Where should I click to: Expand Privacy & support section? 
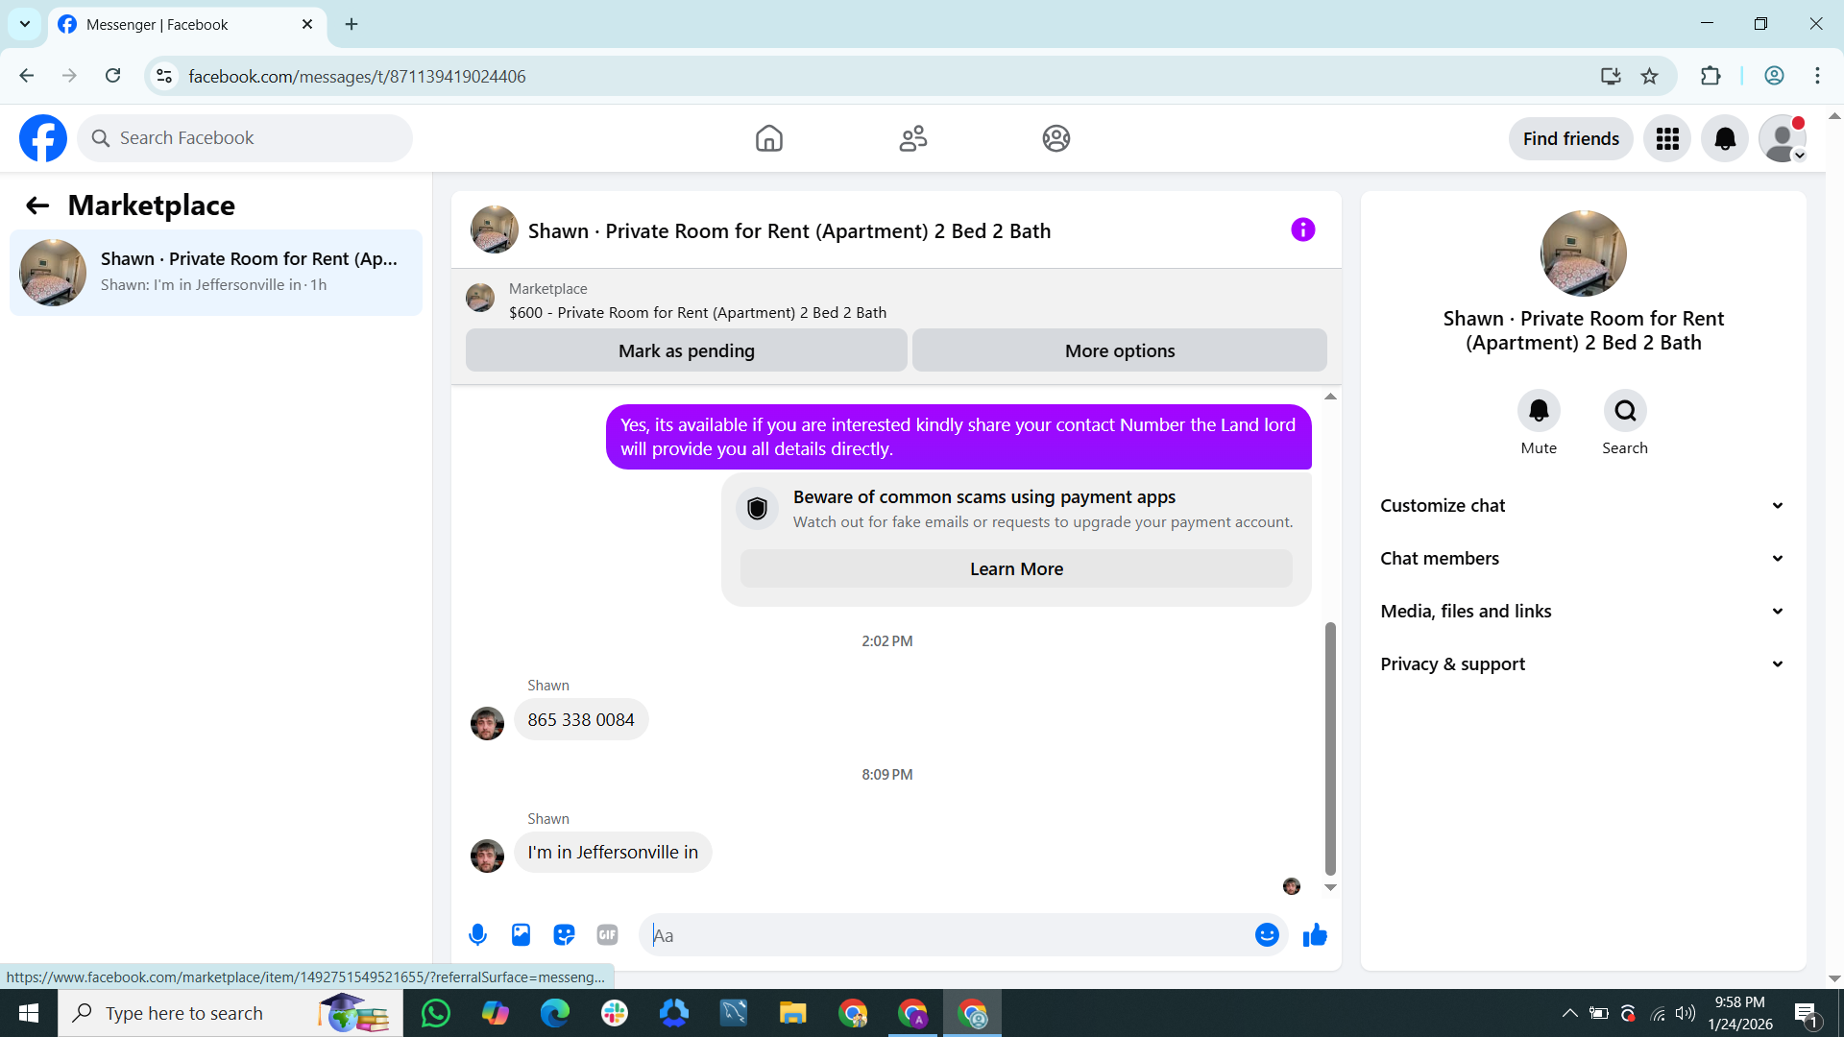[1583, 664]
